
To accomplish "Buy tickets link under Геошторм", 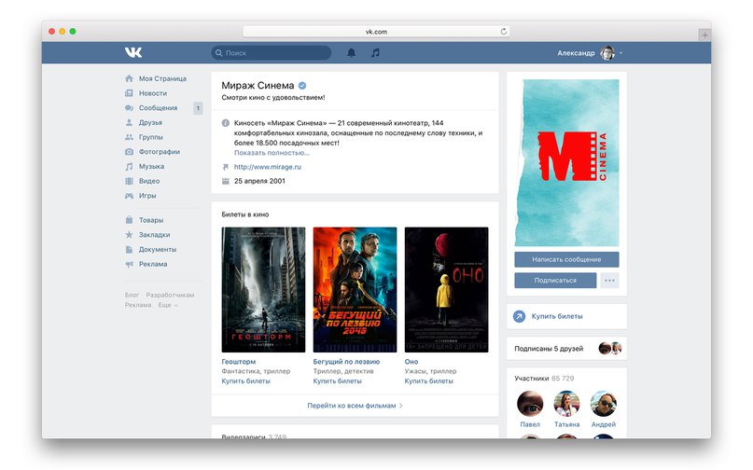I will (245, 380).
